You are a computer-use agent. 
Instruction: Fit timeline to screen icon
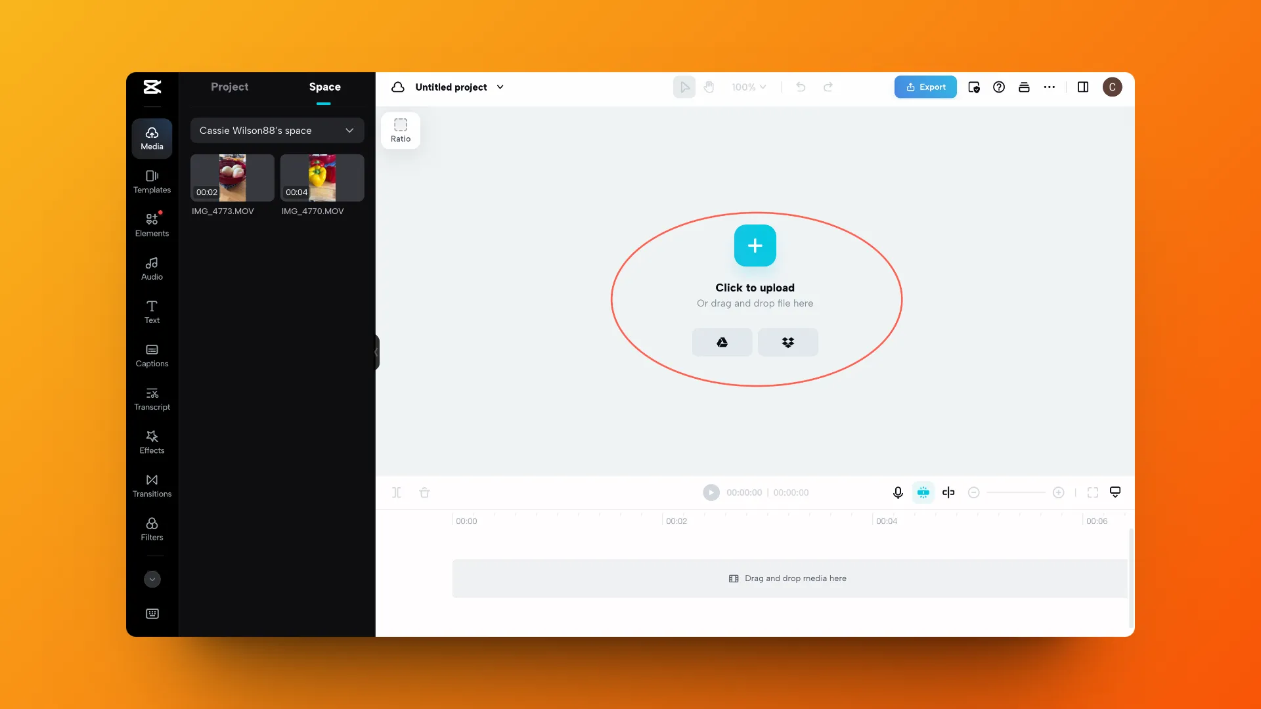(x=1093, y=492)
